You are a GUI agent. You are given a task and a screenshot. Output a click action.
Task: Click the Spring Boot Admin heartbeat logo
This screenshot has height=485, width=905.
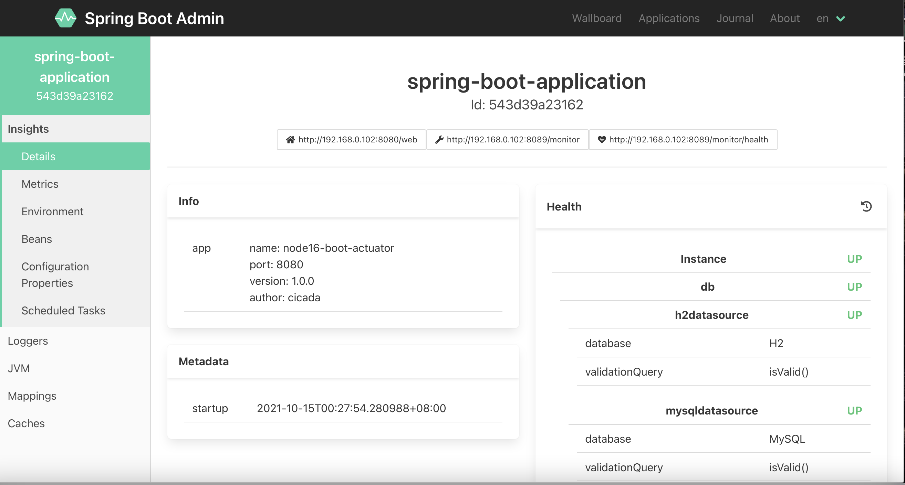point(65,18)
